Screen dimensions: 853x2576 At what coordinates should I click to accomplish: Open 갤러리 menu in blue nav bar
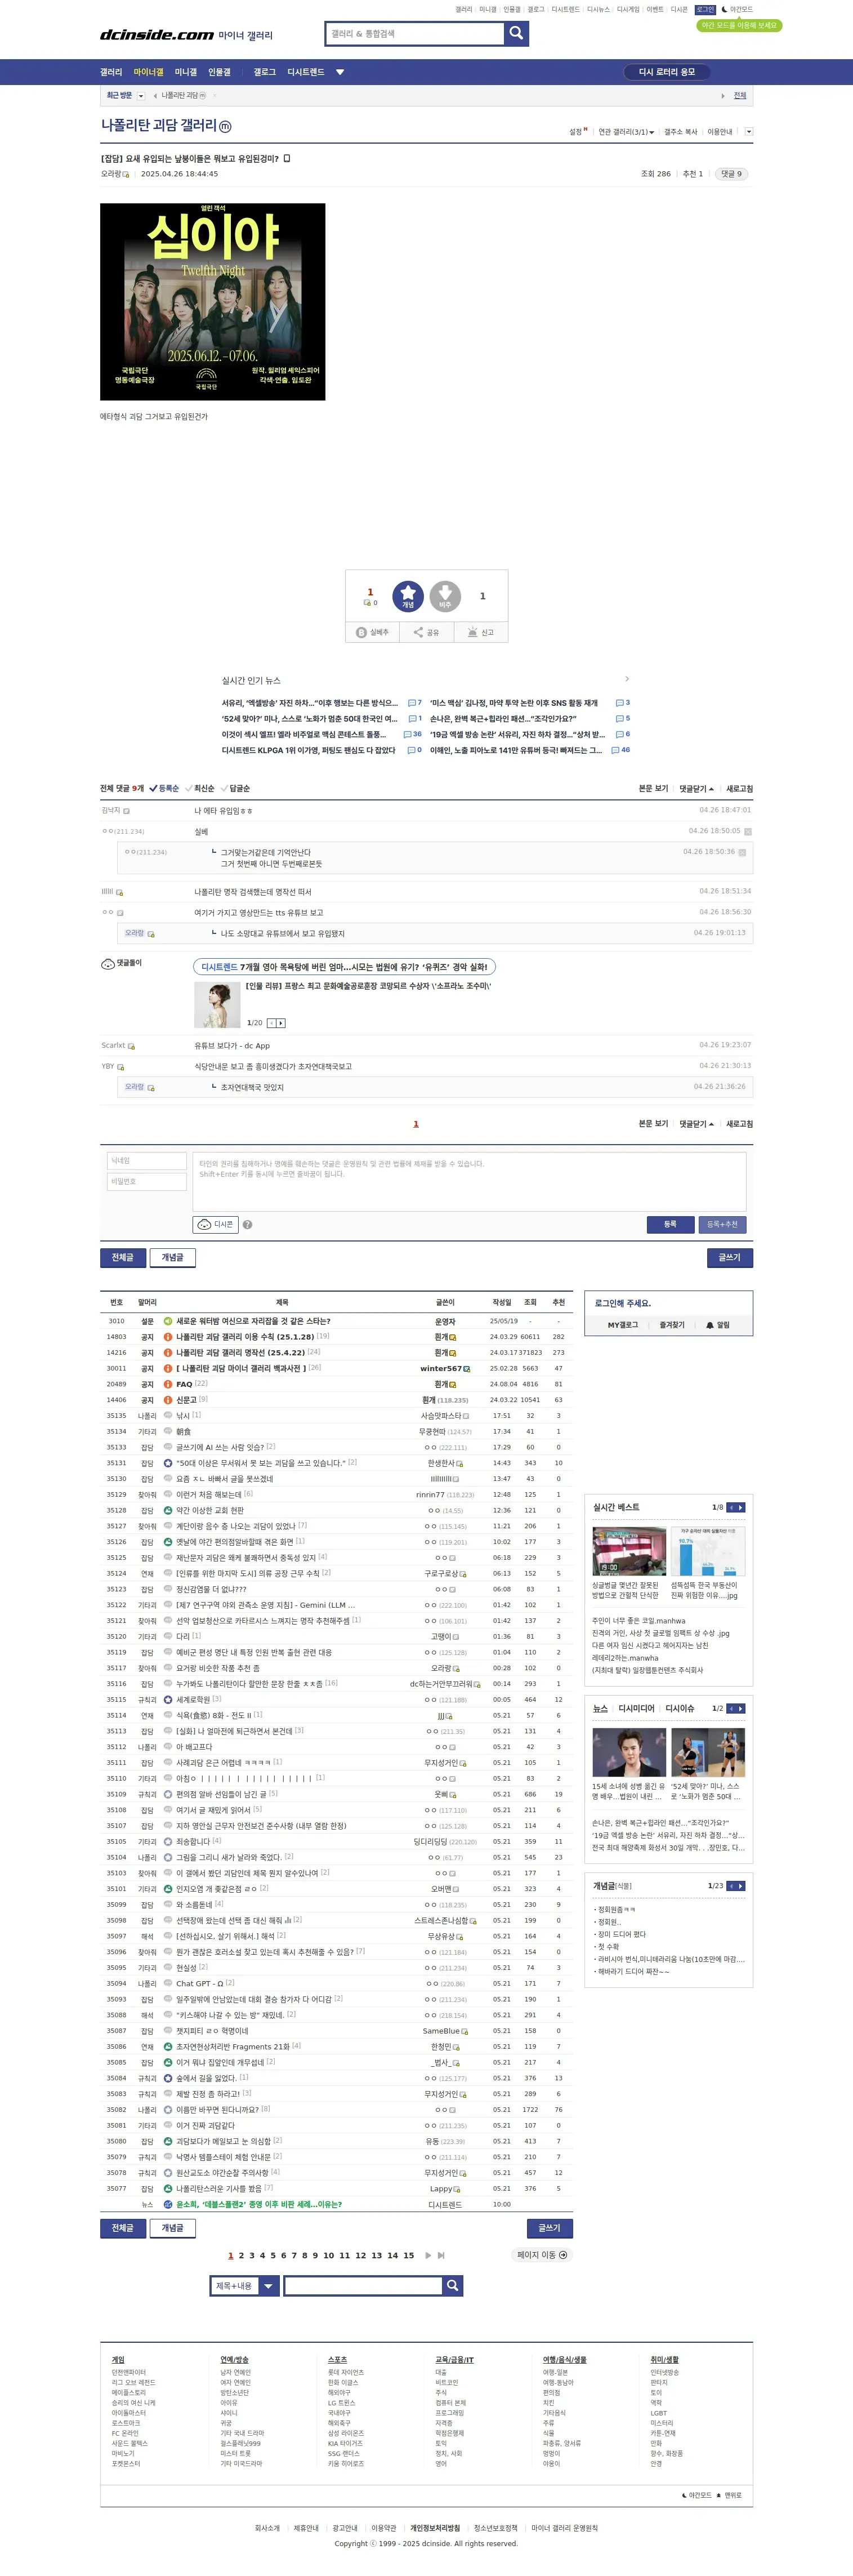tap(111, 72)
